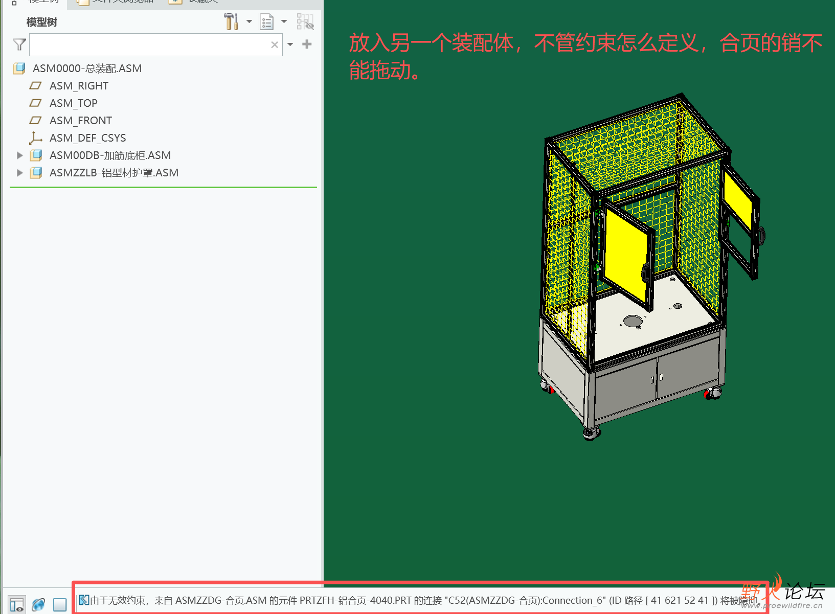835x614 pixels.
Task: Open embedded browser globe icon
Action: tap(38, 605)
